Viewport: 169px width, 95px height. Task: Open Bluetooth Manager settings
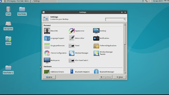coord(104,72)
